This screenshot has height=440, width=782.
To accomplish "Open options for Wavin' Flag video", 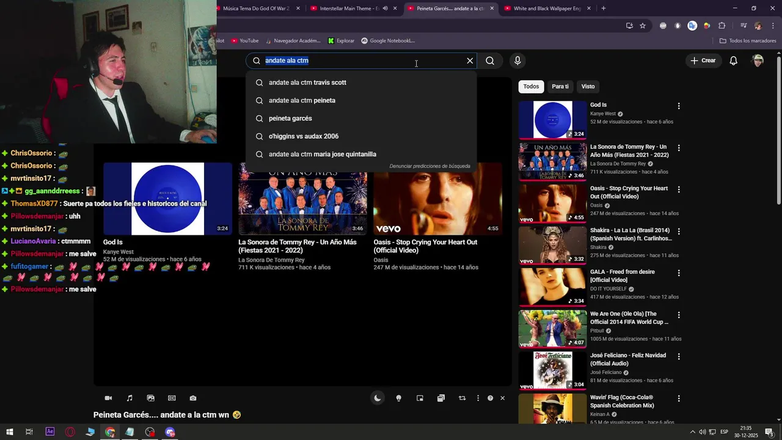I will (x=678, y=398).
